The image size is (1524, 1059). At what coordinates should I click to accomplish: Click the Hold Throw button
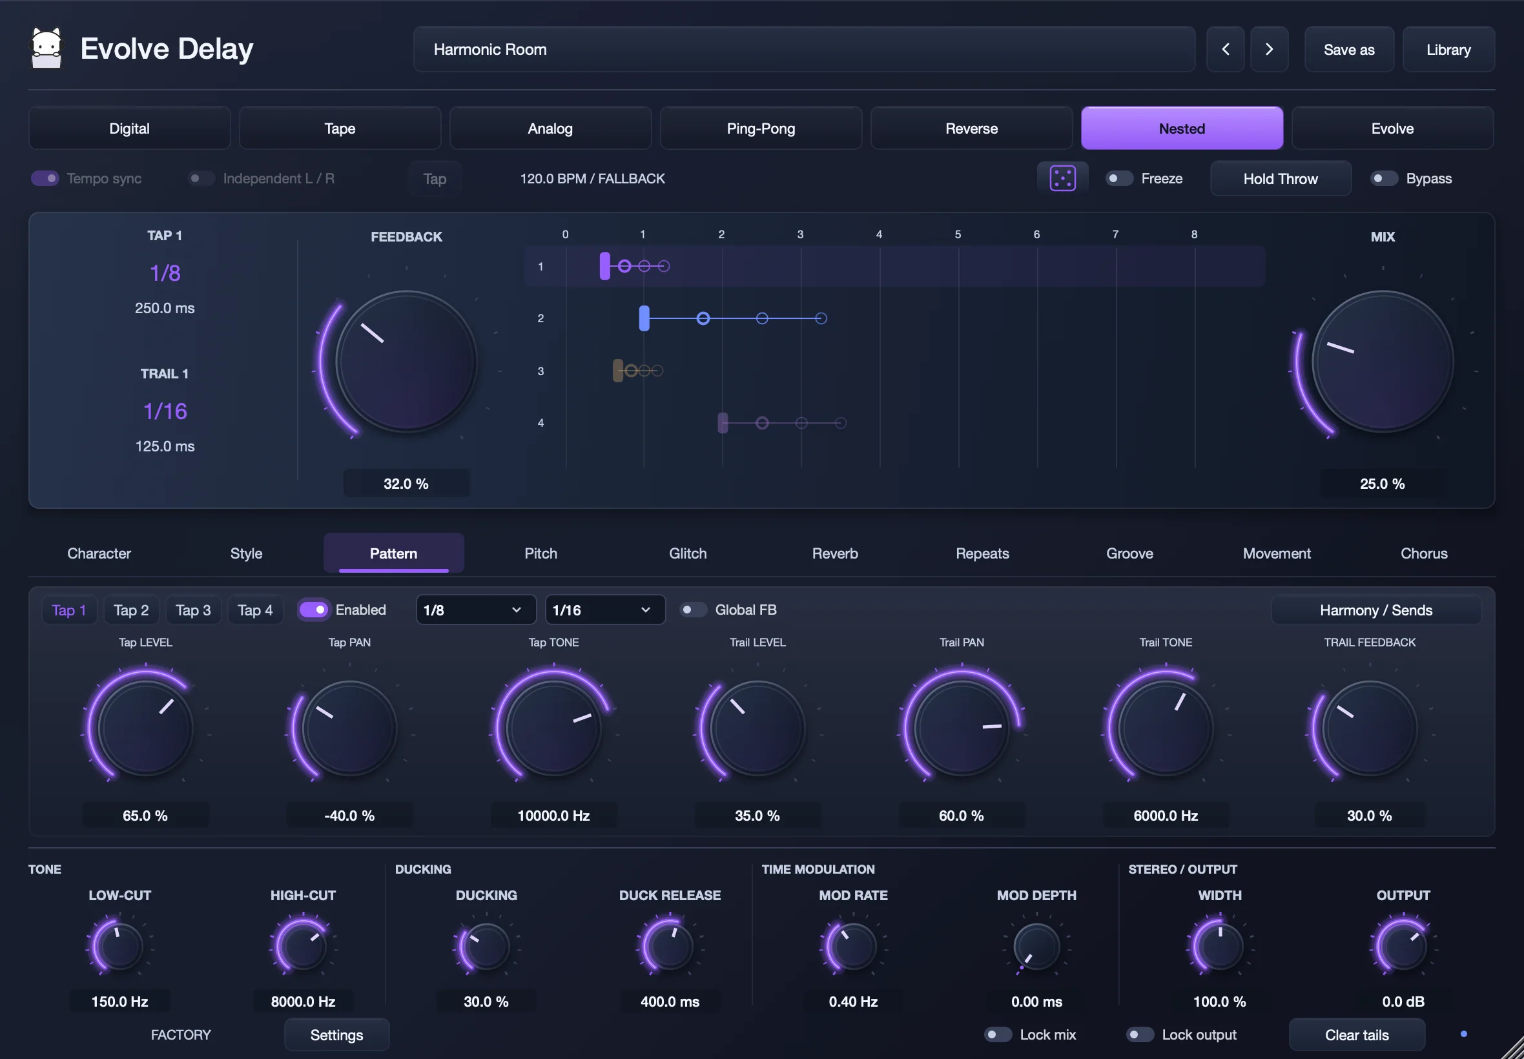[x=1281, y=178]
